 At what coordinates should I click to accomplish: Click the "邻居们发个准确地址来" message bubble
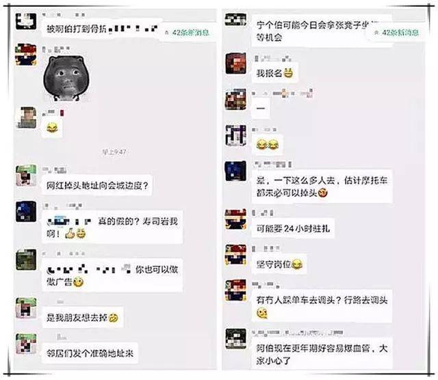click(90, 353)
